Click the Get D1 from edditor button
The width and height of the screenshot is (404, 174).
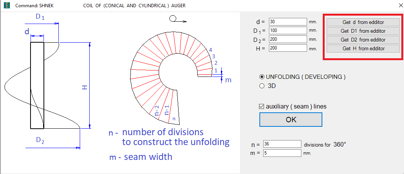[x=363, y=31]
